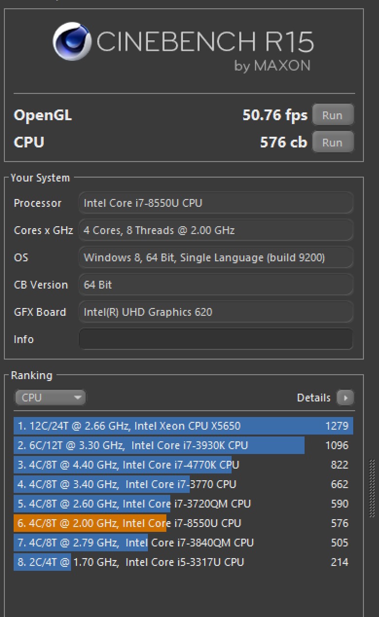Select Cores x GHz field value
Viewport: 379px width, 617px height.
click(216, 230)
